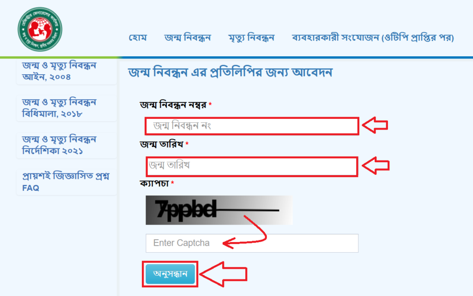The image size is (473, 296).
Task: Open the জন্ম নিবন্ধন menu
Action: [188, 38]
